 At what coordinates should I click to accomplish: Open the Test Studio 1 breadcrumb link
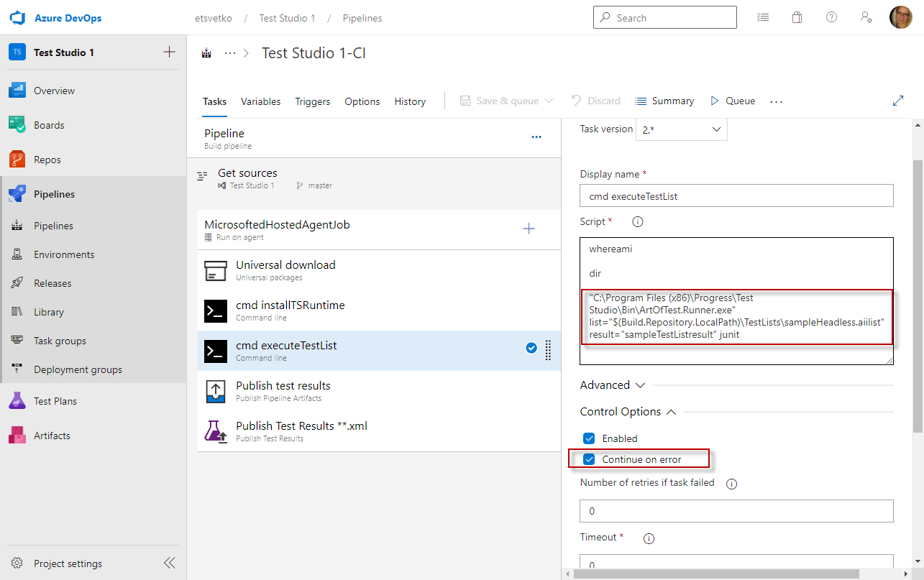tap(288, 18)
